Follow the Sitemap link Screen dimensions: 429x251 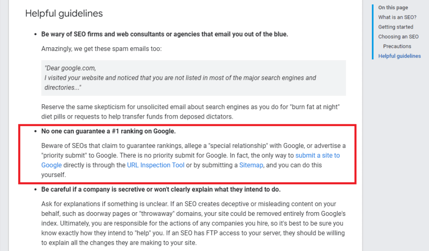[x=251, y=165]
